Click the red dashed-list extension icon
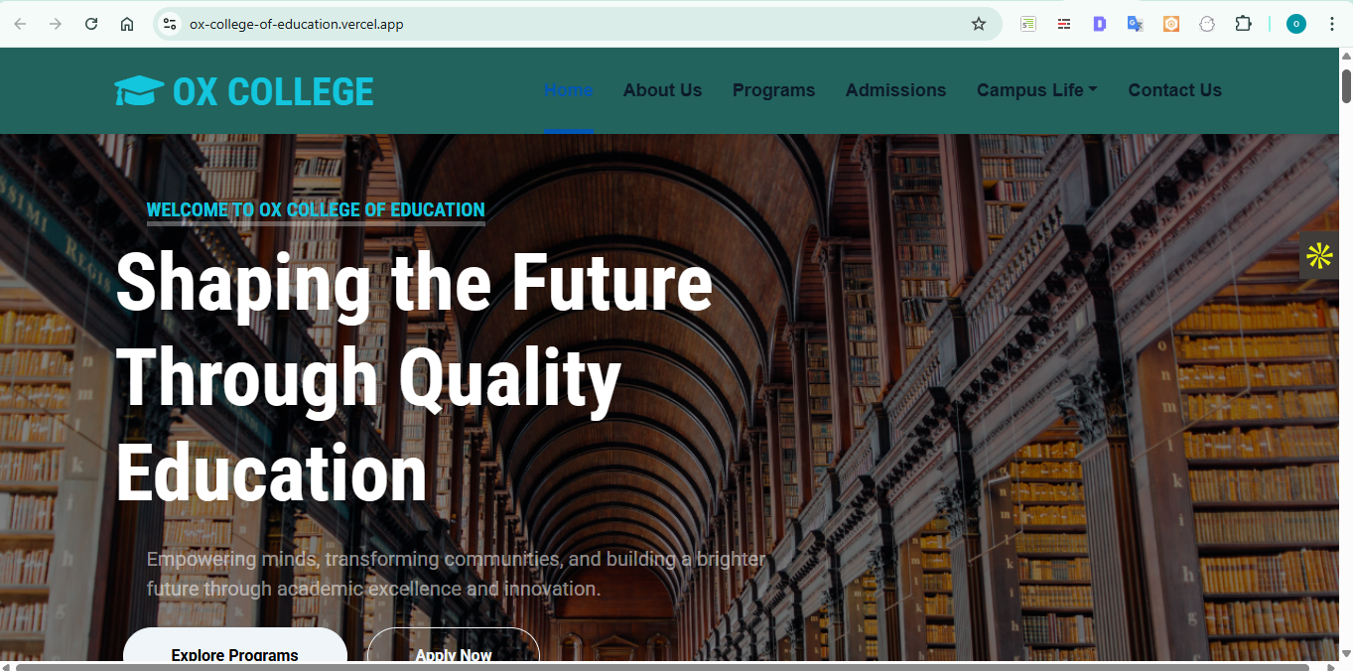The image size is (1353, 671). tap(1064, 23)
